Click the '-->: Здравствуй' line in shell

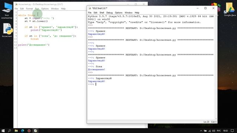click(100, 78)
